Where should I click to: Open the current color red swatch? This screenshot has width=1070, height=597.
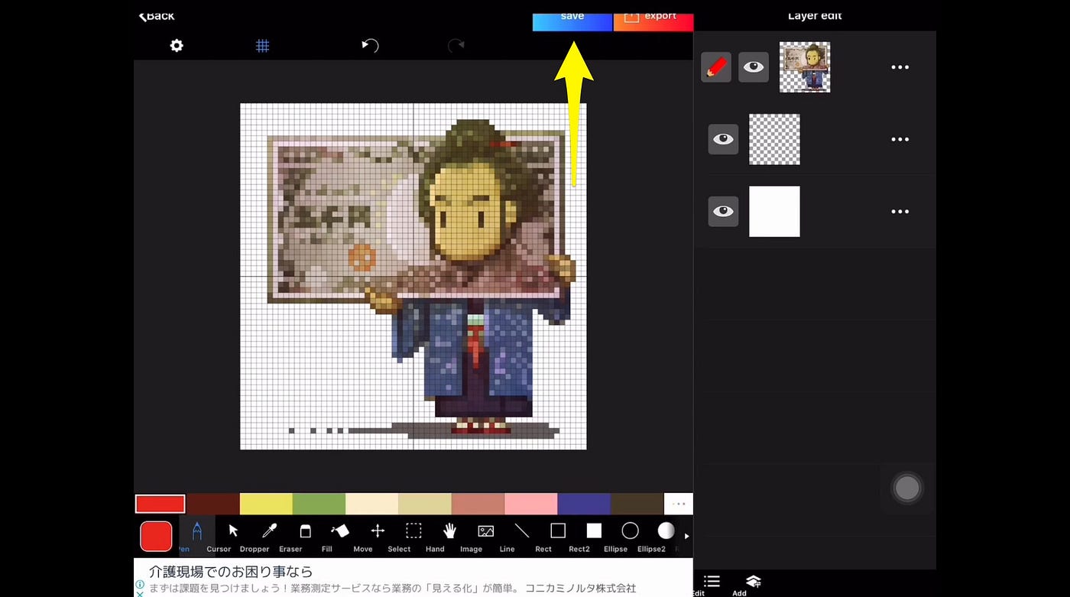coord(156,536)
